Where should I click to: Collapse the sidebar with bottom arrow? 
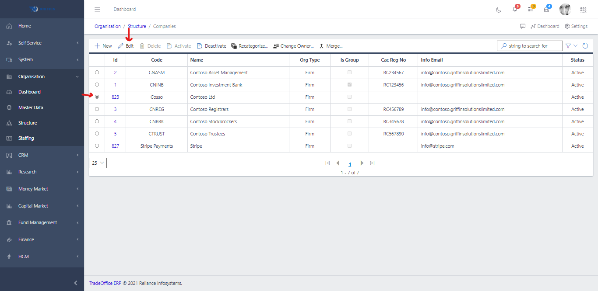(x=76, y=283)
